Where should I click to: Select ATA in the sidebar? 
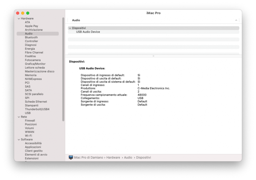28,22
